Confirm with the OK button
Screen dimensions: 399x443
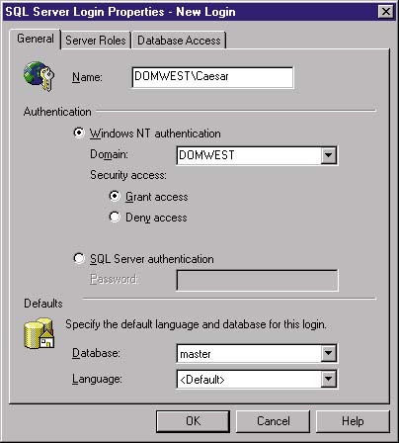point(193,421)
